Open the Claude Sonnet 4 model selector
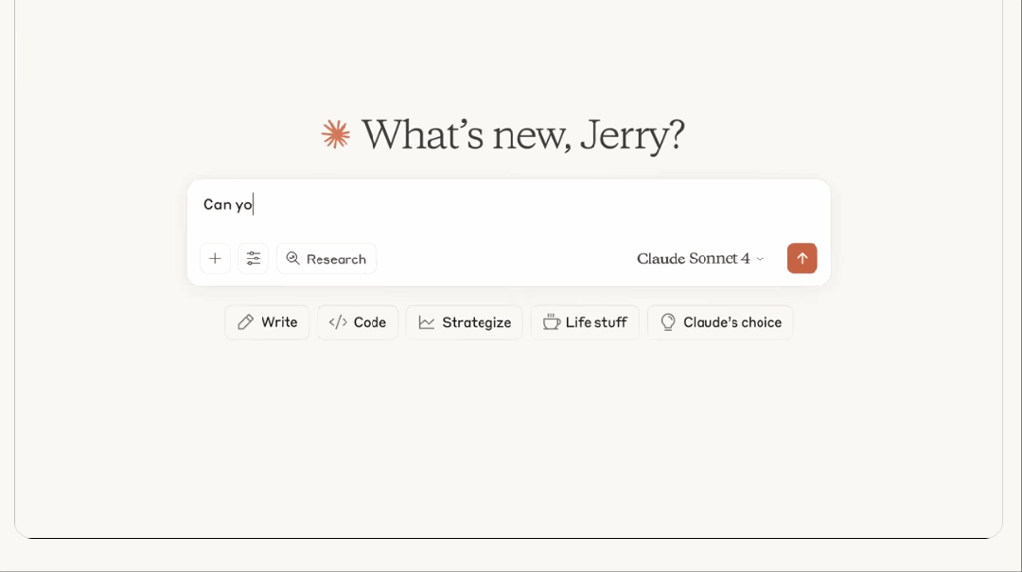The image size is (1022, 572). pyautogui.click(x=700, y=259)
